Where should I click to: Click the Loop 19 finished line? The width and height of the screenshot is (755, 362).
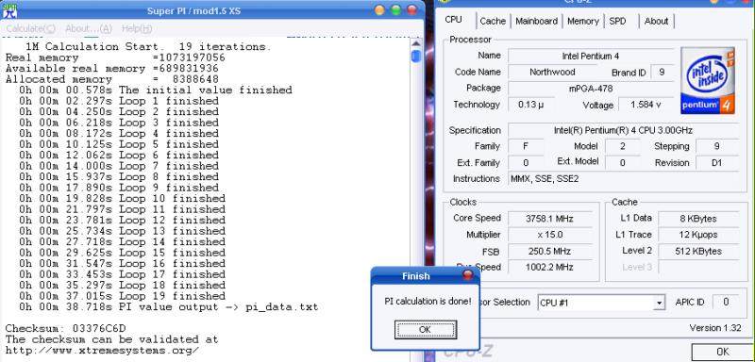pyautogui.click(x=123, y=296)
